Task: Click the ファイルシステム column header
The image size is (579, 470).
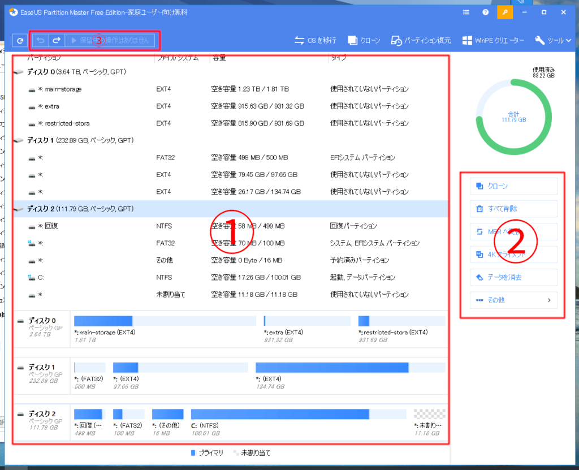Action: click(178, 58)
